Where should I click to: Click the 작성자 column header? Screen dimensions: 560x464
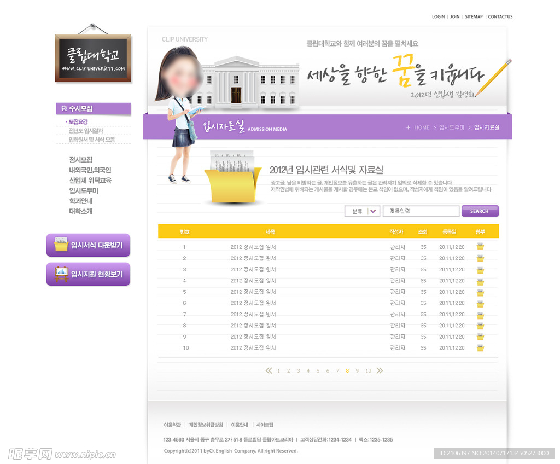pos(396,232)
